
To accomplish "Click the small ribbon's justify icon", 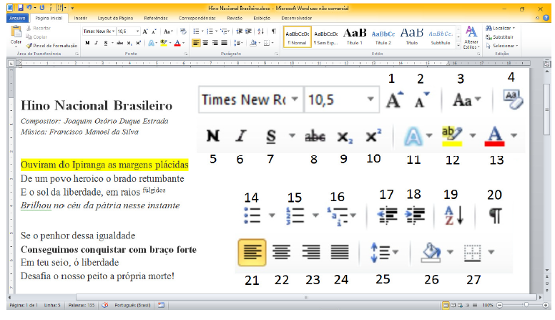I will pos(224,43).
